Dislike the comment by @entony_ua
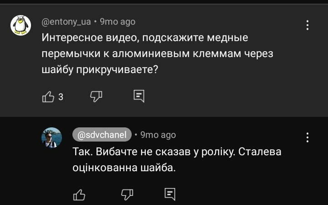The height and width of the screenshot is (205, 328). click(96, 96)
